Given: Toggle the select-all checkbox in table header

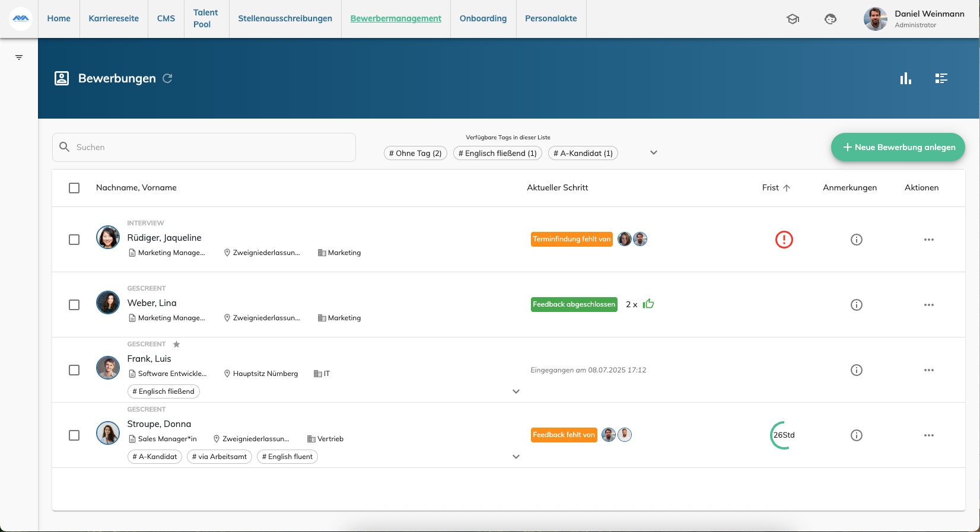Looking at the screenshot, I should tap(74, 188).
